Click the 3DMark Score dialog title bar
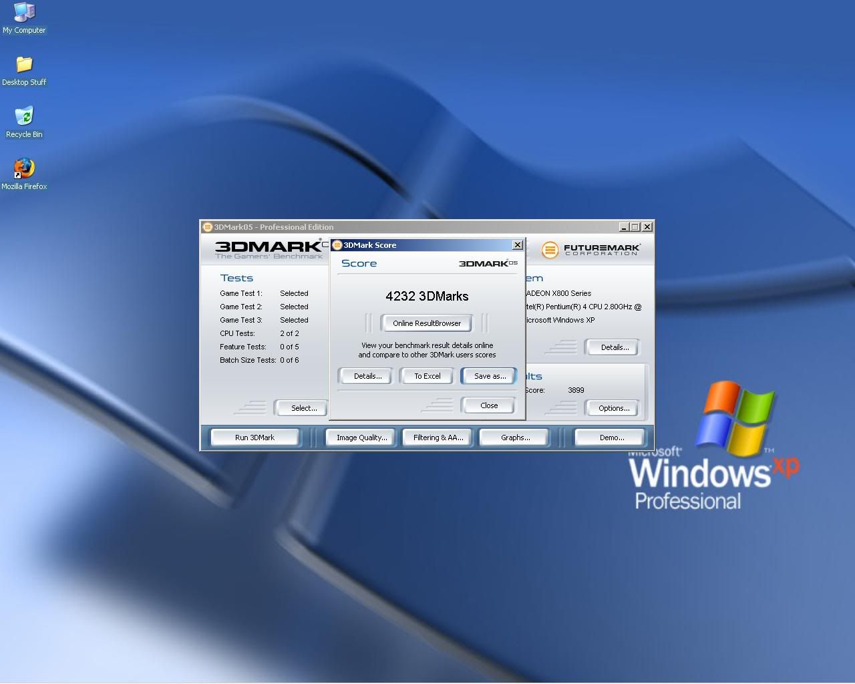855x684 pixels. [x=427, y=245]
